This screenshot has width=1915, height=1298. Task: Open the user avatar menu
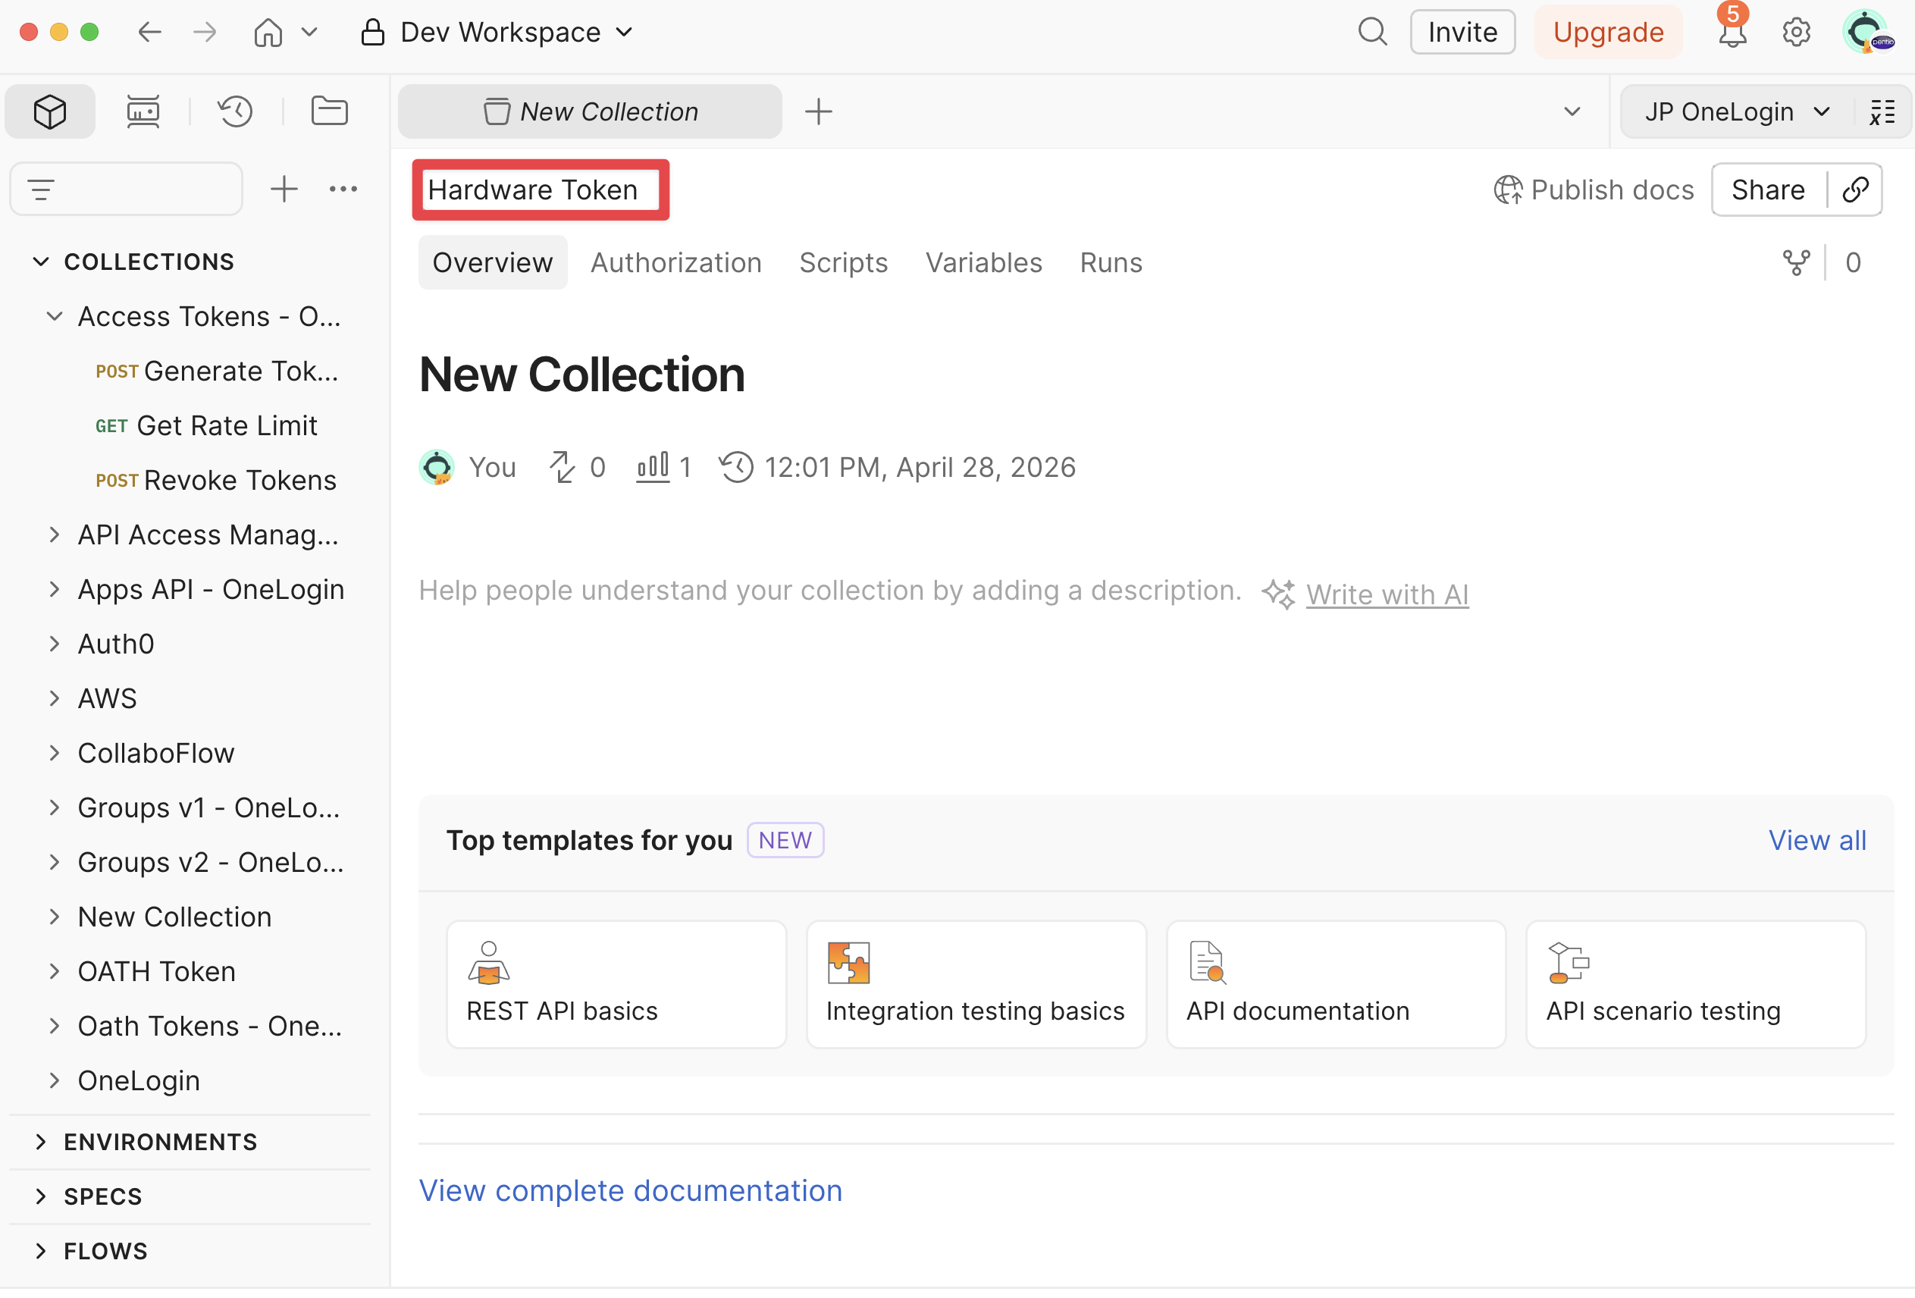pos(1867,32)
